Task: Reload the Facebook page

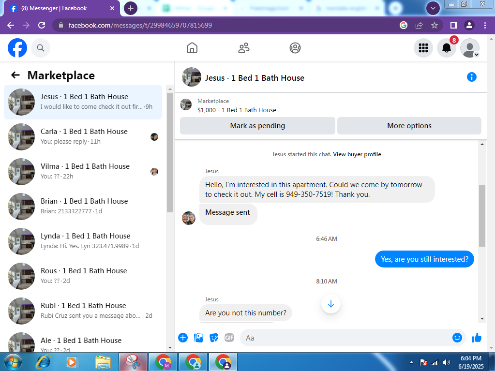Action: (x=42, y=25)
